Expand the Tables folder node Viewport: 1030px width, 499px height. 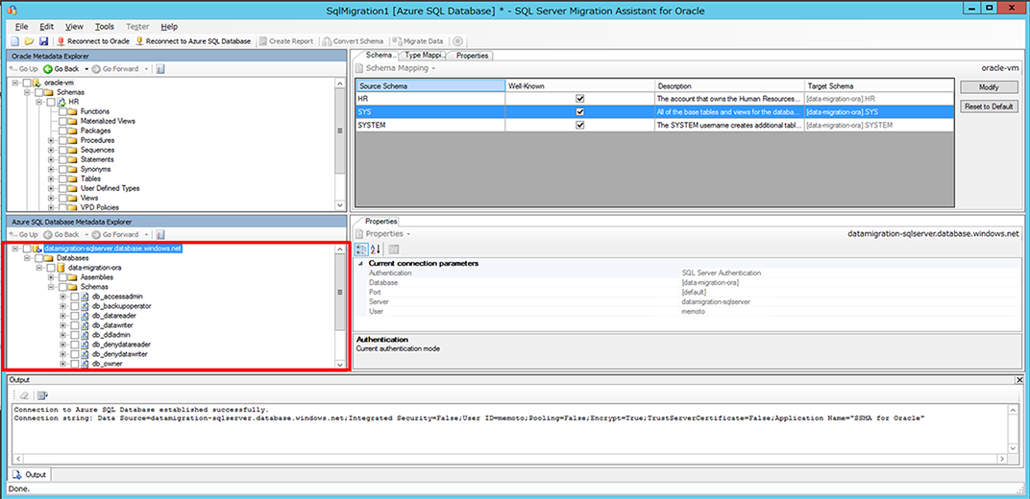point(51,178)
